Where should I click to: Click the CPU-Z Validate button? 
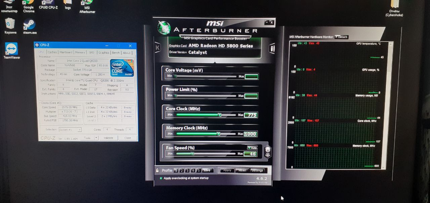108,138
